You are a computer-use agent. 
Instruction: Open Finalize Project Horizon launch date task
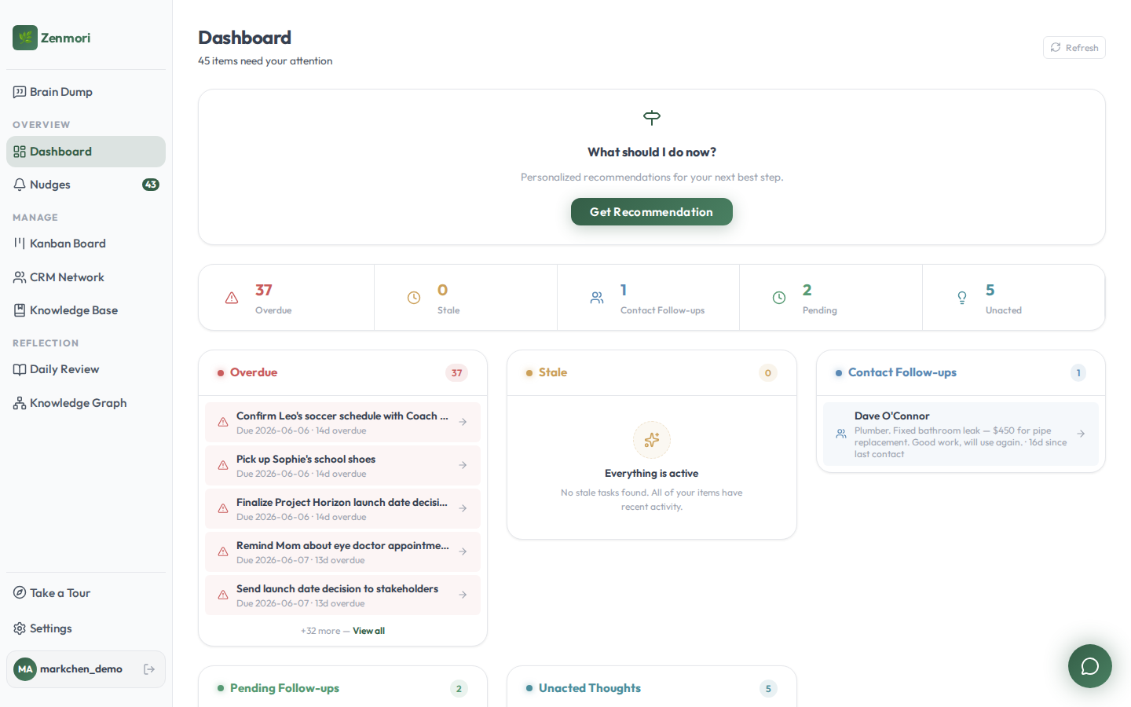coord(342,509)
